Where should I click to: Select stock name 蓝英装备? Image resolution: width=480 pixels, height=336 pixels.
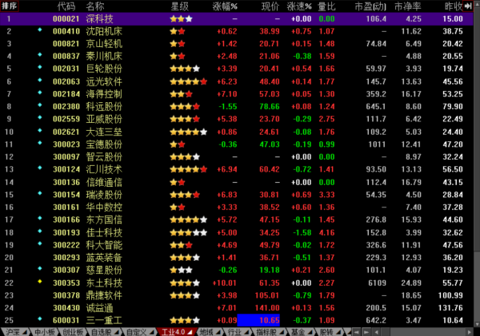(x=104, y=258)
